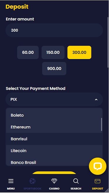Select Banrisul payment option

click(x=54, y=139)
